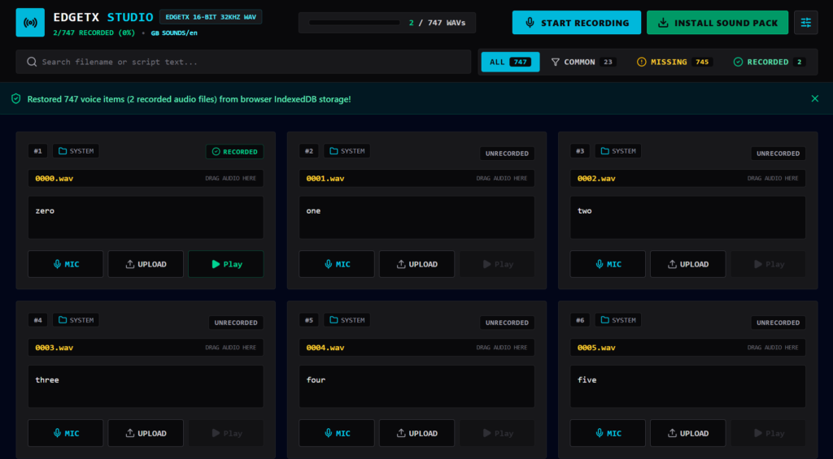Image resolution: width=833 pixels, height=459 pixels.
Task: Click the disabled Play button for 0002.wav
Action: [x=768, y=264]
